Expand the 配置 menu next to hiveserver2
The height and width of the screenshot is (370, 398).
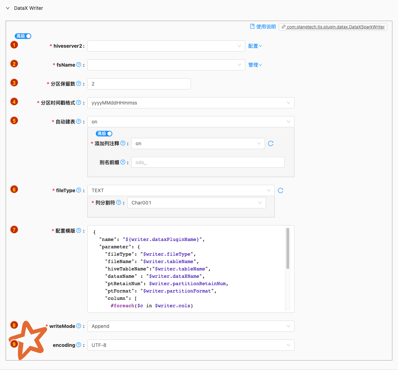point(255,46)
